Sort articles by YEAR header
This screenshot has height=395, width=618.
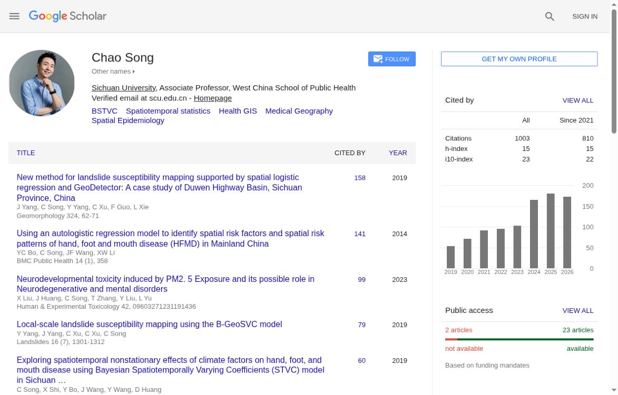point(398,153)
